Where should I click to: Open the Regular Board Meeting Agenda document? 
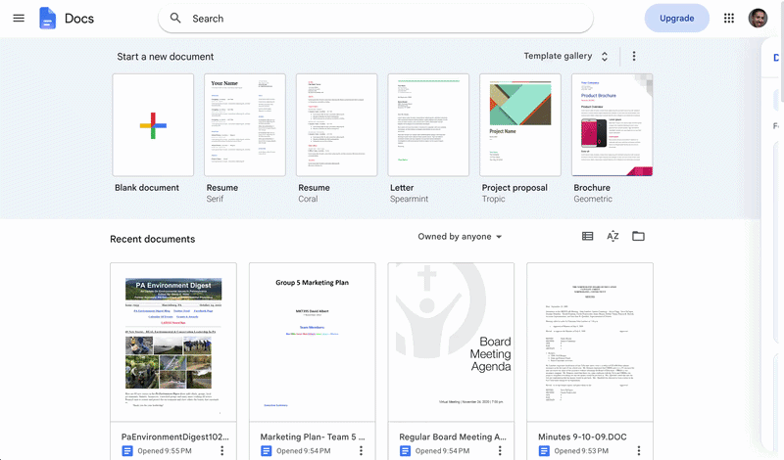(x=451, y=343)
